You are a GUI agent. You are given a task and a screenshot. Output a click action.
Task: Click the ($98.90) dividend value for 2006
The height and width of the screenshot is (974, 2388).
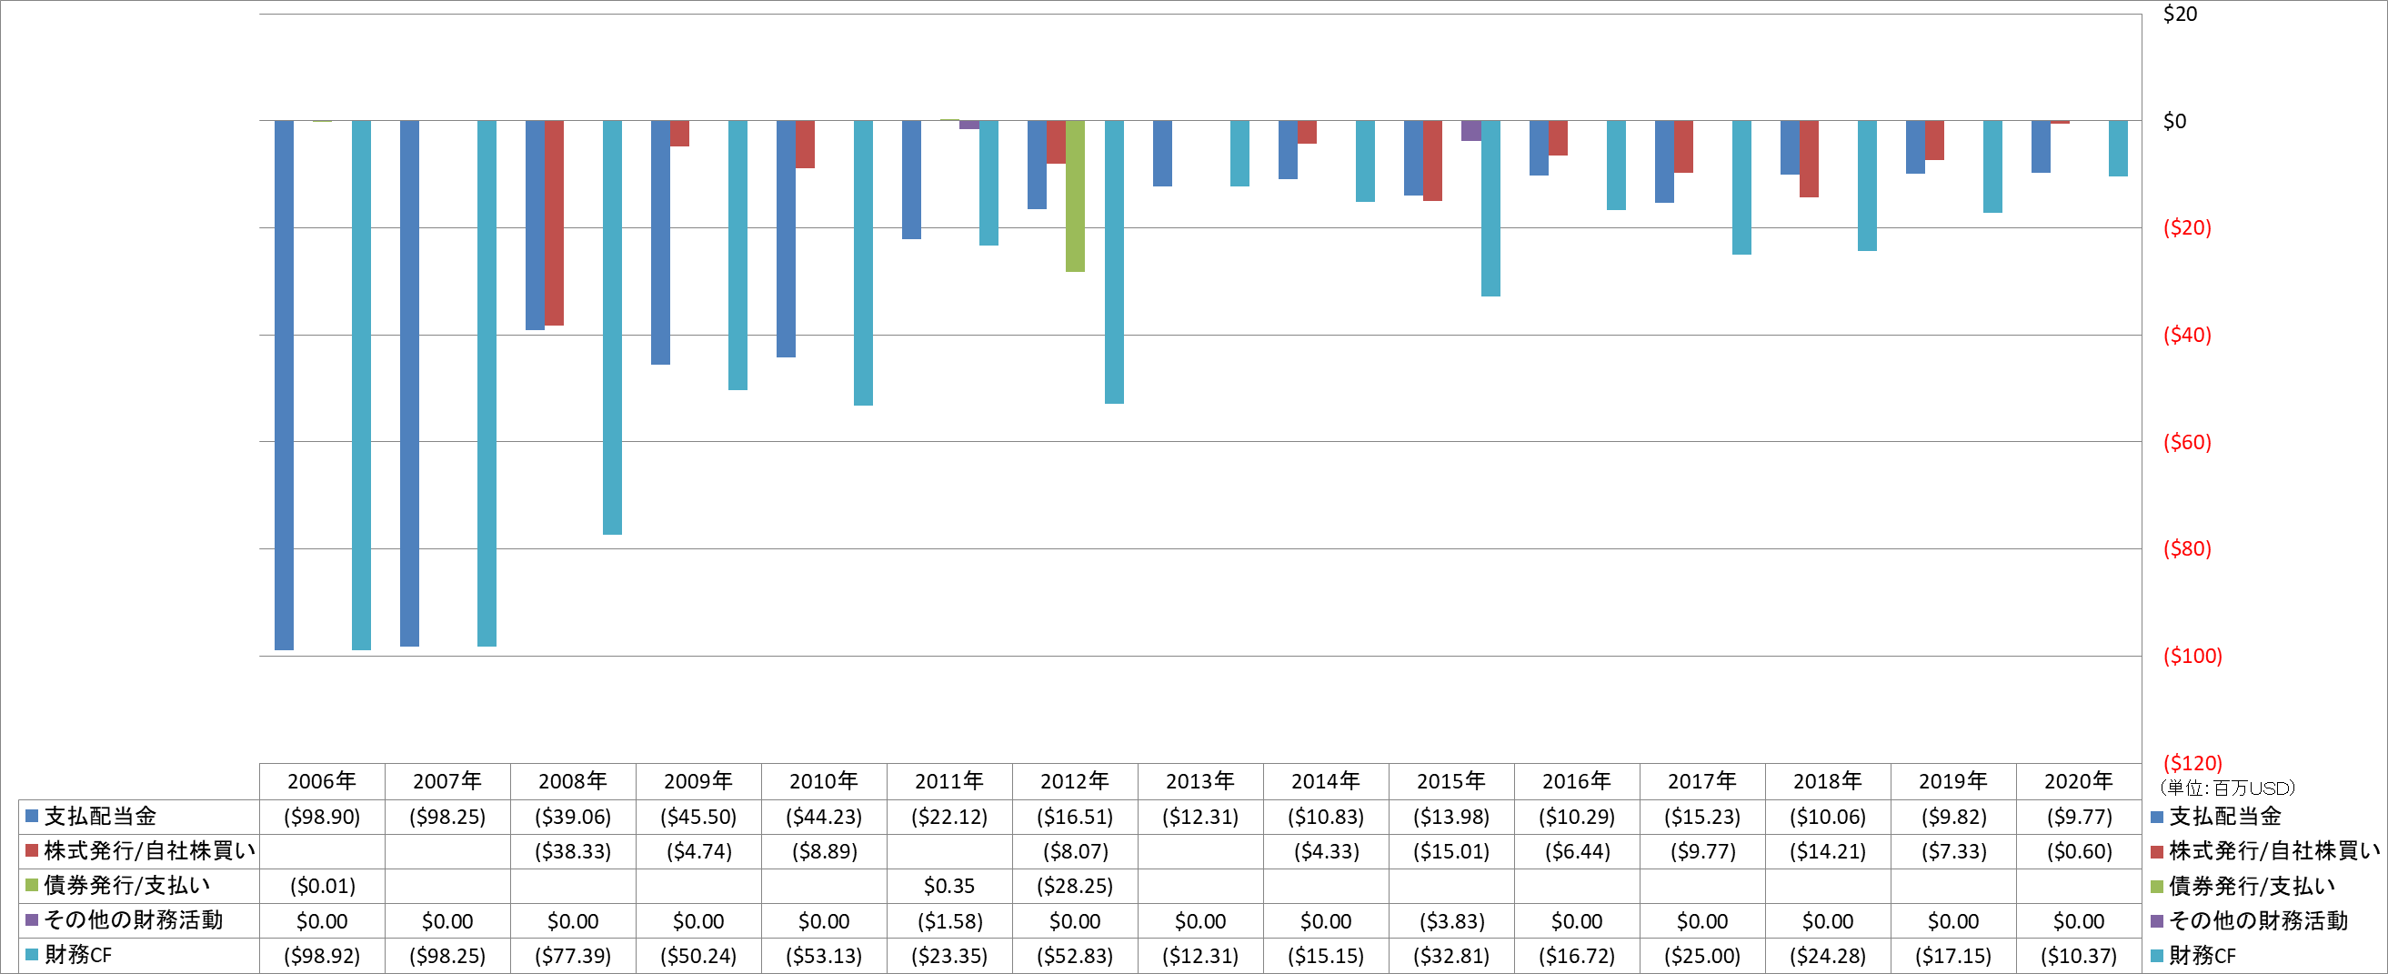(x=322, y=818)
